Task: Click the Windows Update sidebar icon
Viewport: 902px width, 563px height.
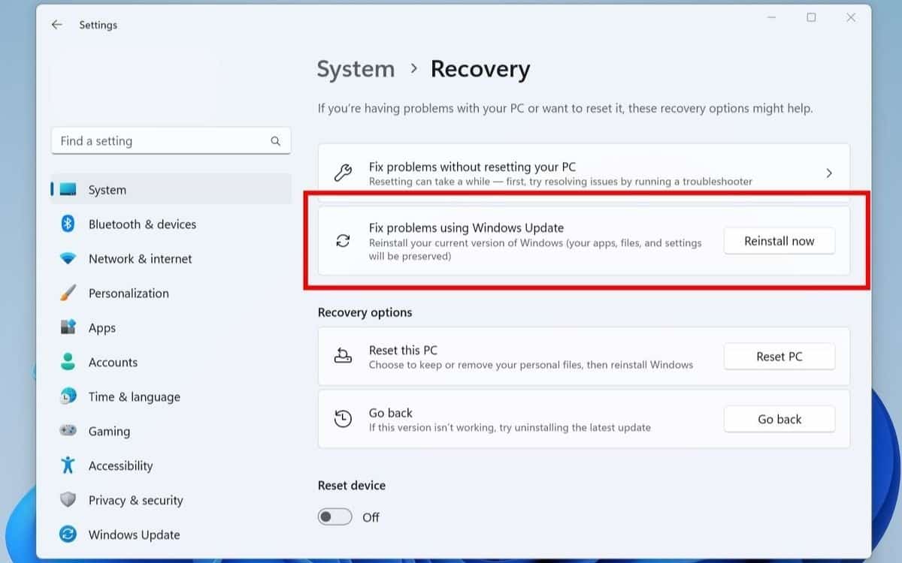Action: click(68, 534)
